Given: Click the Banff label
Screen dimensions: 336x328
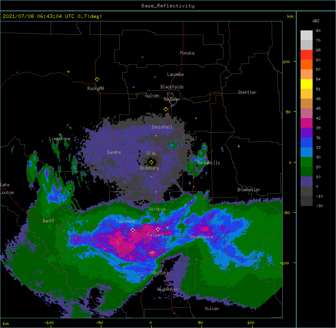Looking at the screenshot, I should (x=48, y=221).
